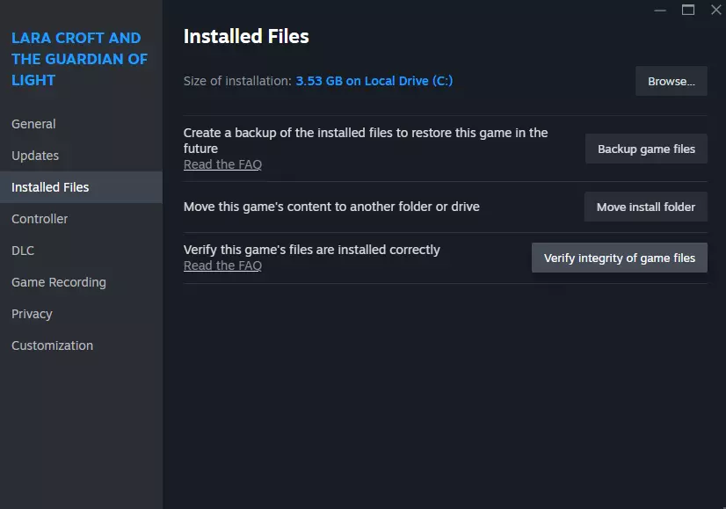This screenshot has height=509, width=726.
Task: Click the Browse button
Action: pyautogui.click(x=672, y=81)
